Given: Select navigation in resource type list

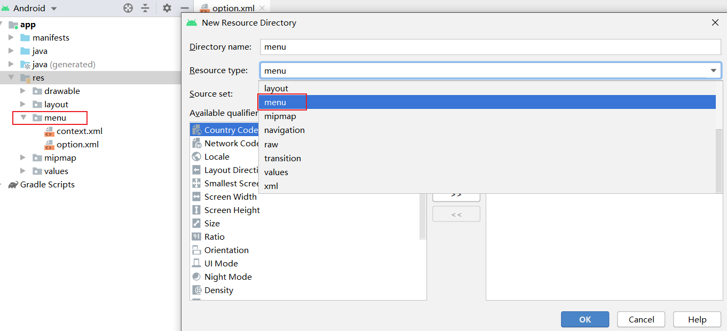Looking at the screenshot, I should pos(285,130).
